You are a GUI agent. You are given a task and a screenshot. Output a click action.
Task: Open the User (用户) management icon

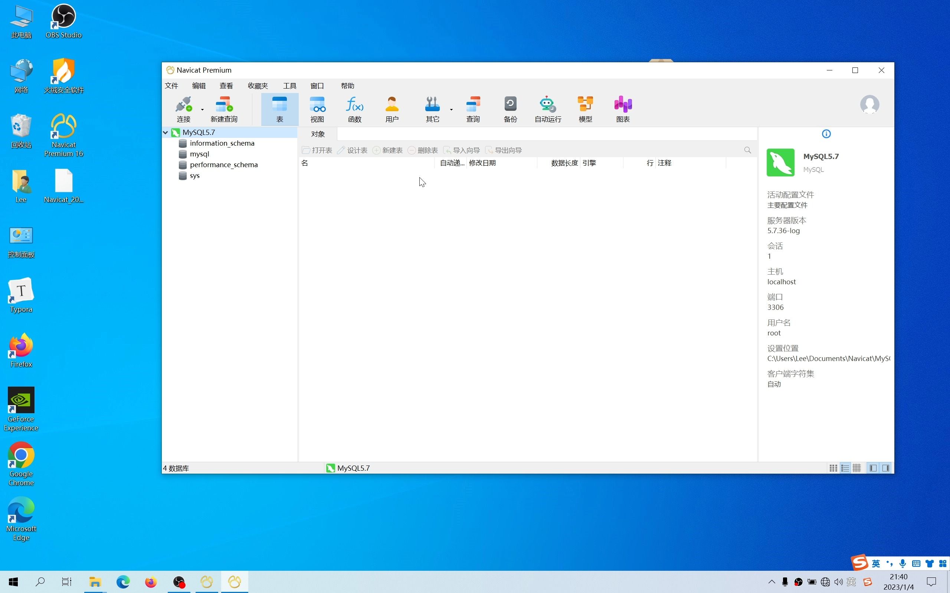pos(392,109)
